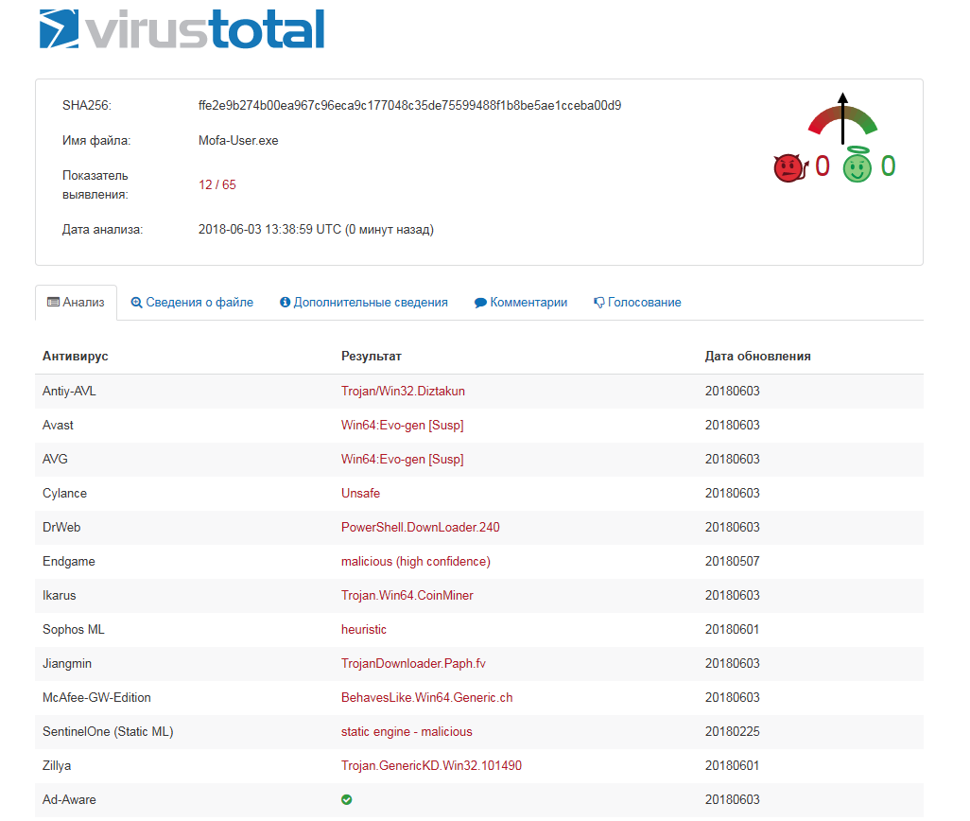
Task: Click the Результат column header
Action: [x=372, y=357]
